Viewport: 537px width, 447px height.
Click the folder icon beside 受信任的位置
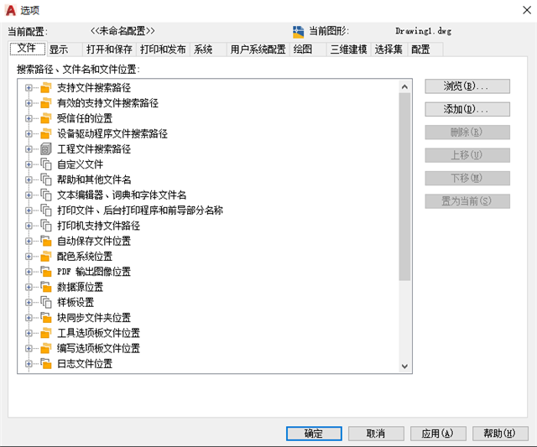46,118
